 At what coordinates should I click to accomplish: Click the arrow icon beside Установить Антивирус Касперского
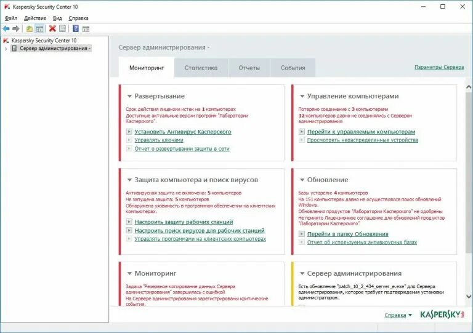click(129, 132)
